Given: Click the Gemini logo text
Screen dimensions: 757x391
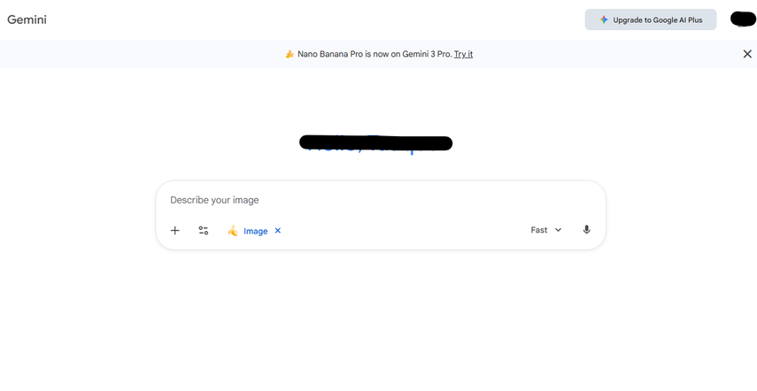Looking at the screenshot, I should tap(27, 19).
